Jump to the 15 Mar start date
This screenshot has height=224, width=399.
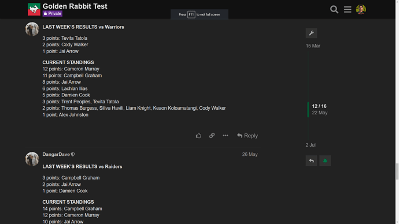(313, 46)
